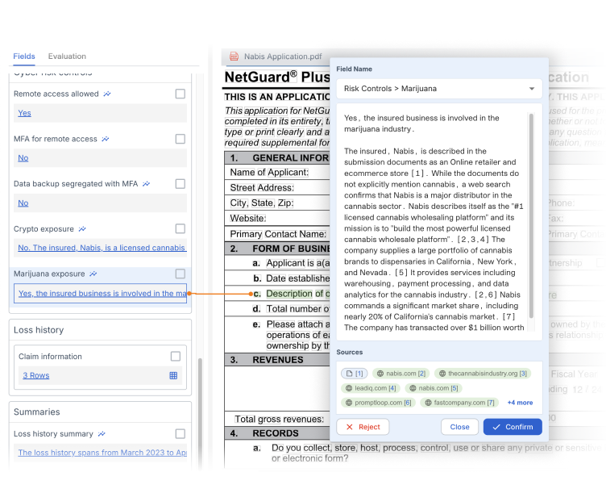Switch to the Evaluation tab
Image resolution: width=606 pixels, height=489 pixels.
(67, 56)
